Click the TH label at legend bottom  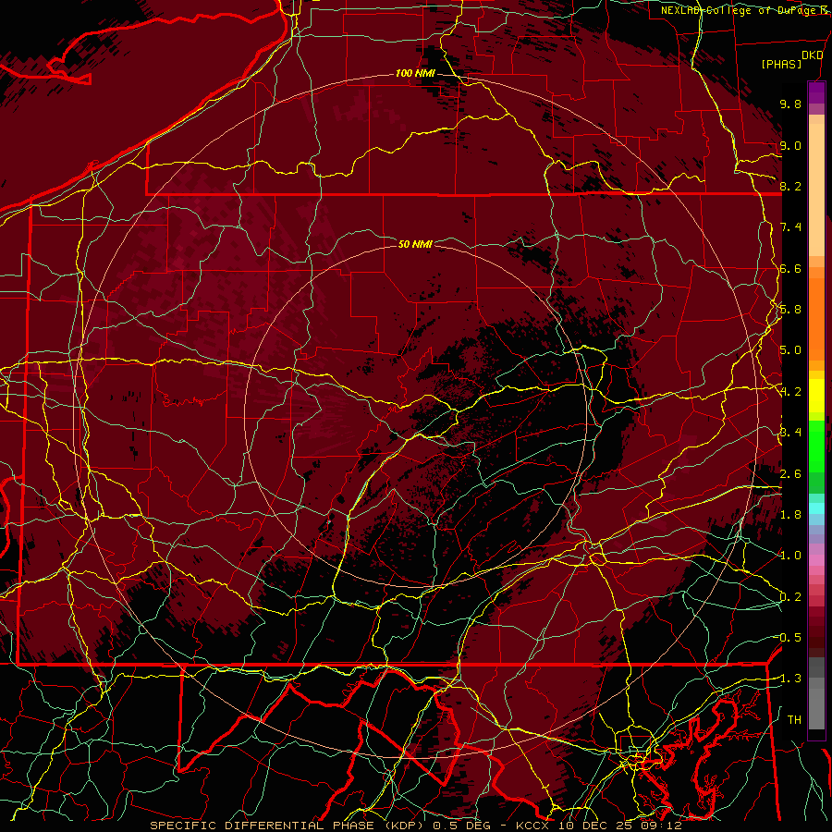pyautogui.click(x=794, y=720)
